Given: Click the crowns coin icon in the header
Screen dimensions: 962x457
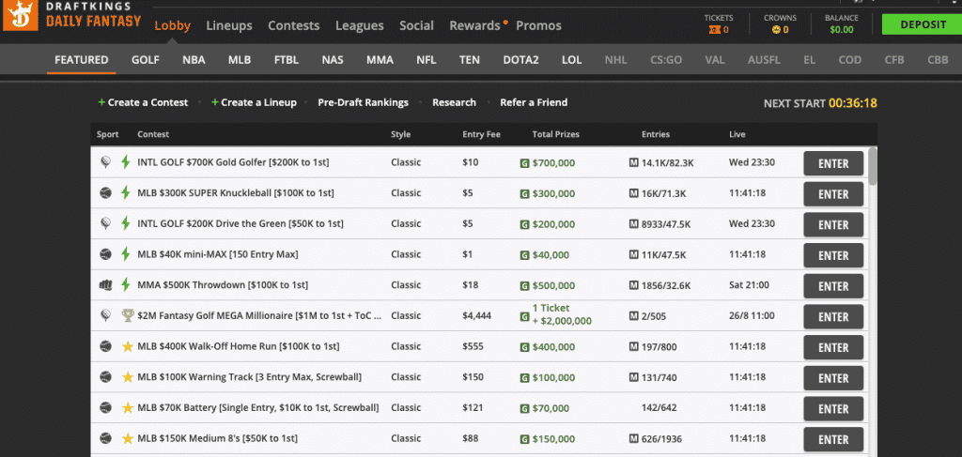Looking at the screenshot, I should (x=776, y=29).
